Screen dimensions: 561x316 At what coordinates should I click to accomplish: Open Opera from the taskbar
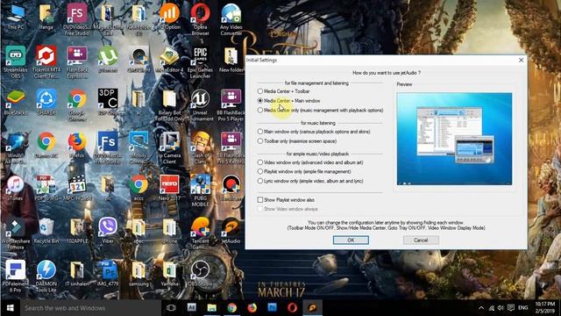pyautogui.click(x=292, y=308)
